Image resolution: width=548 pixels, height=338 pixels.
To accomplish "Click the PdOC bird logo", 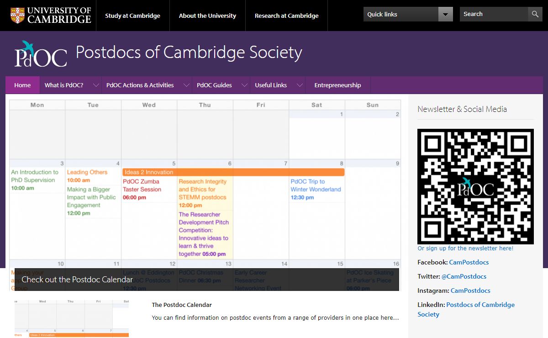I will 41,54.
